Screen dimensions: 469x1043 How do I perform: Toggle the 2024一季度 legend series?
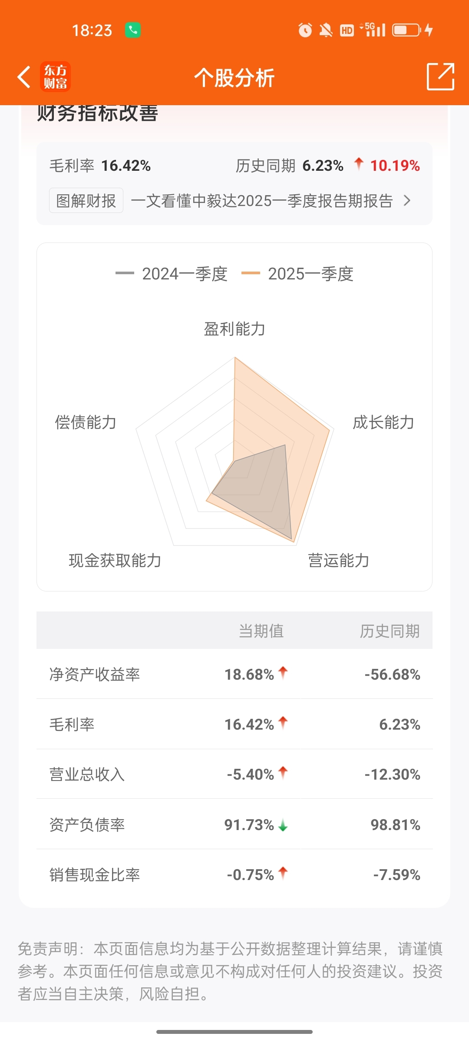pyautogui.click(x=172, y=274)
